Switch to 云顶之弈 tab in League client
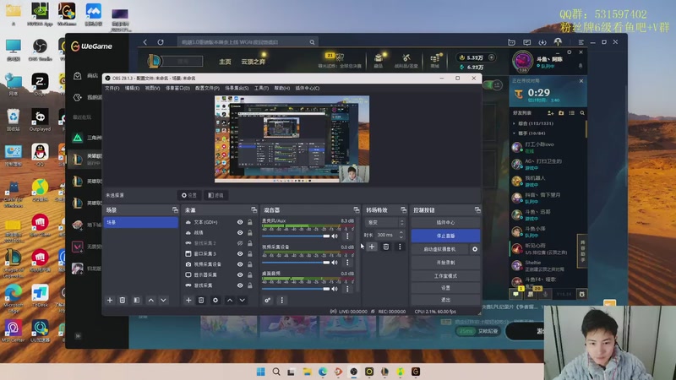This screenshot has height=380, width=676. (253, 62)
